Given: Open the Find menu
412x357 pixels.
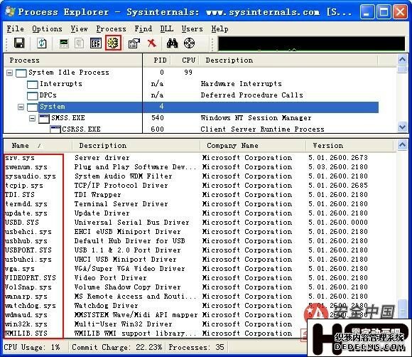Looking at the screenshot, I should click(143, 28).
